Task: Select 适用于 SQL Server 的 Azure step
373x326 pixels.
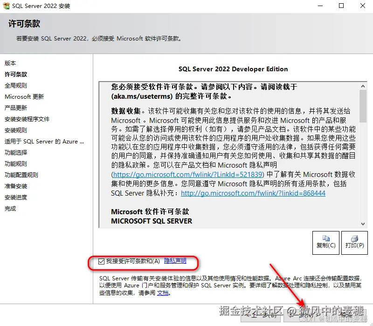Action: [x=44, y=142]
